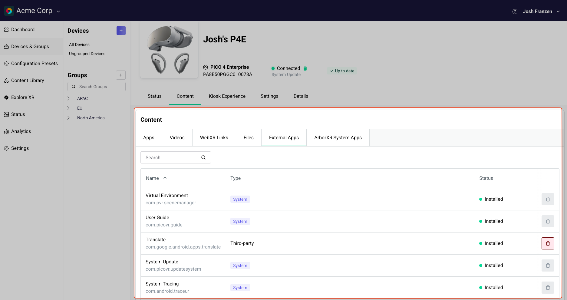Select the North America group
The height and width of the screenshot is (300, 567).
[x=91, y=118]
